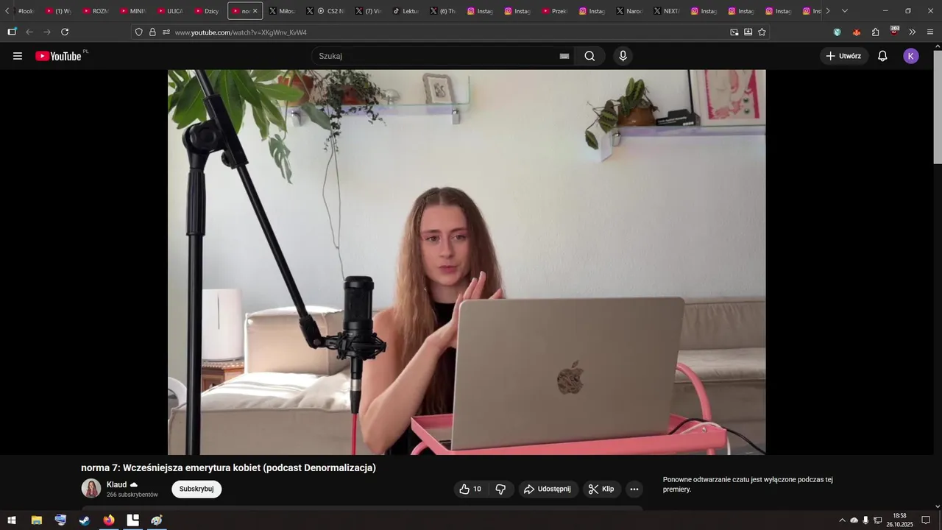Screen dimensions: 942x530
Task: Open site permissions icon in address bar
Action: [x=166, y=32]
